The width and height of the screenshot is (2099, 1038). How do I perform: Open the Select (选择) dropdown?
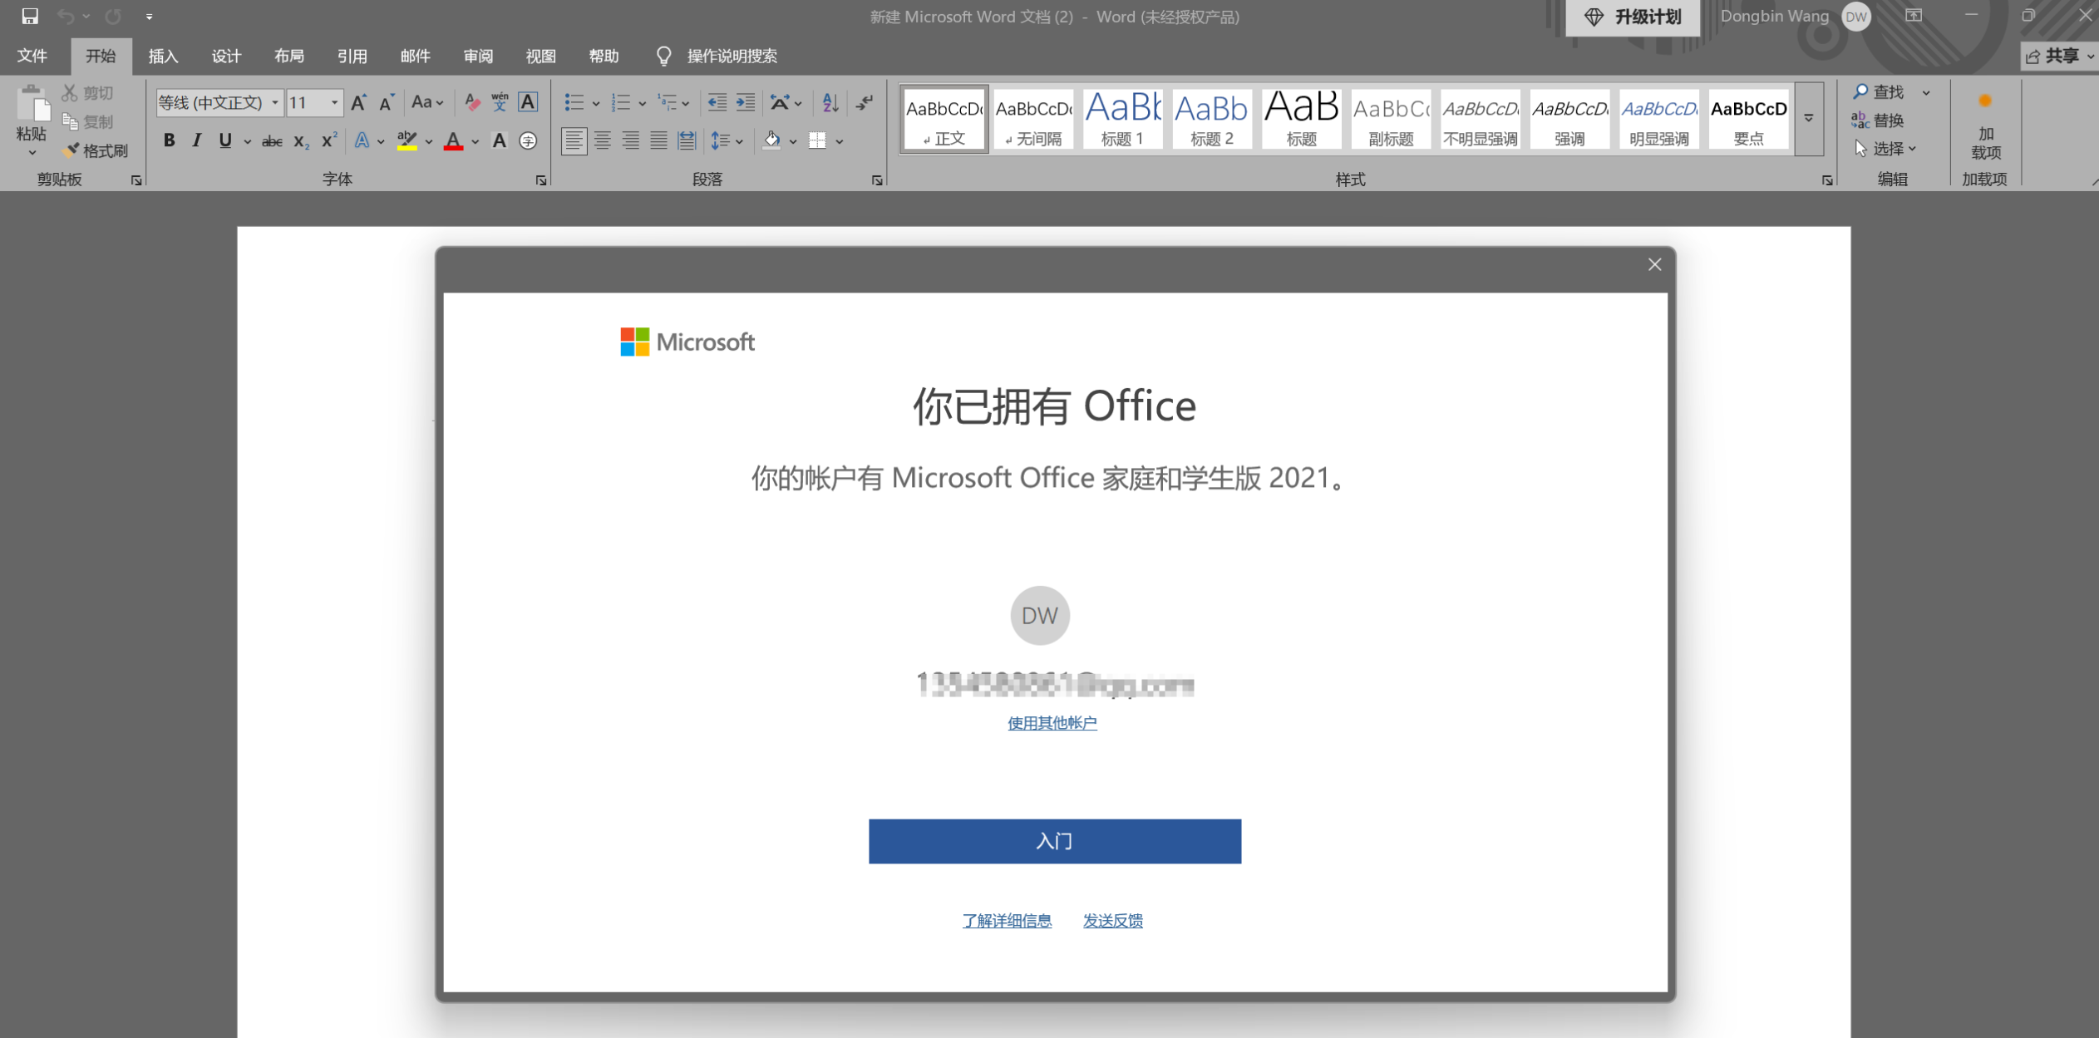click(1885, 149)
